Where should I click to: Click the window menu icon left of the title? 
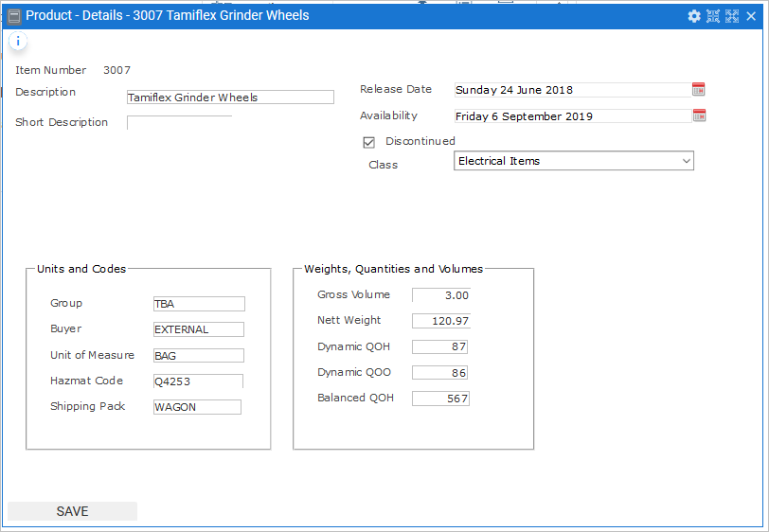(14, 17)
